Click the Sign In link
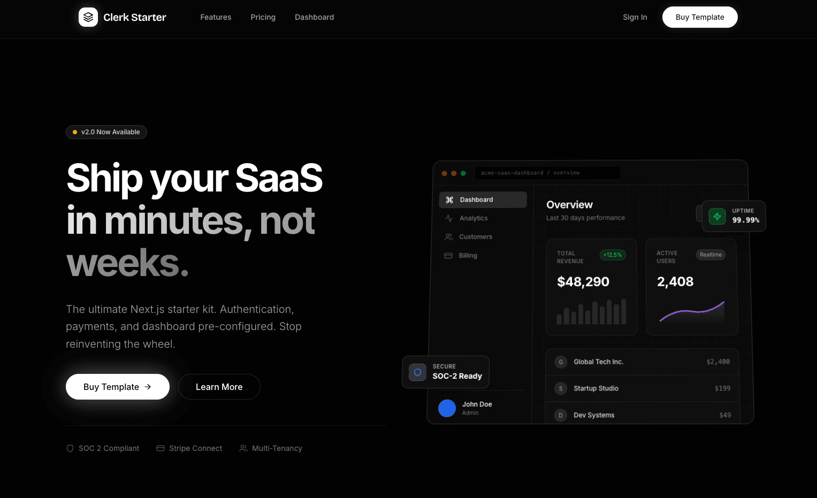The width and height of the screenshot is (817, 498). [635, 17]
